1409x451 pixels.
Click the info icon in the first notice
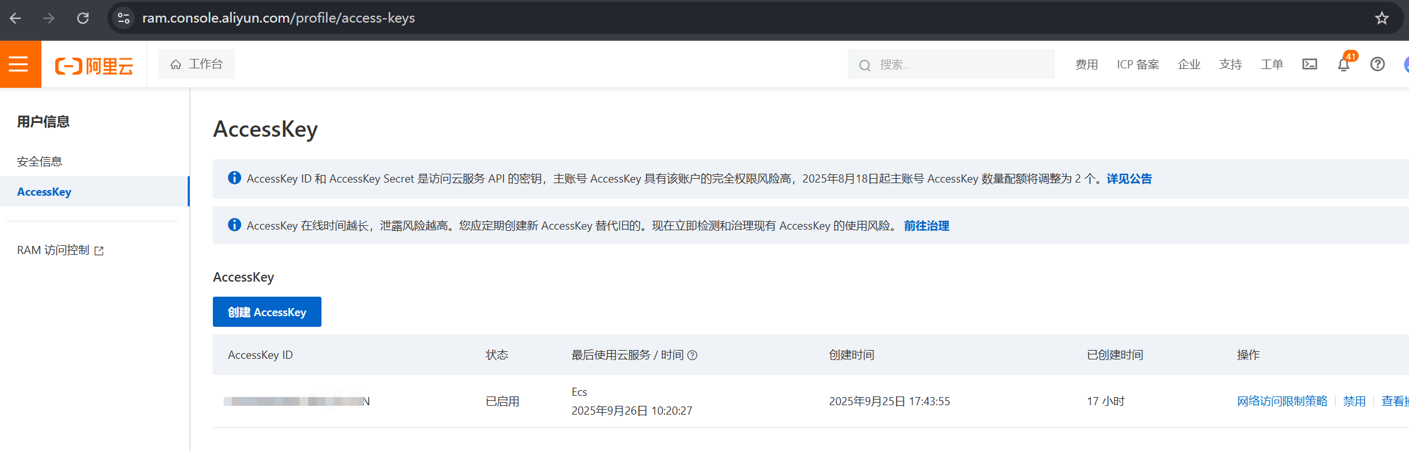[x=234, y=178]
